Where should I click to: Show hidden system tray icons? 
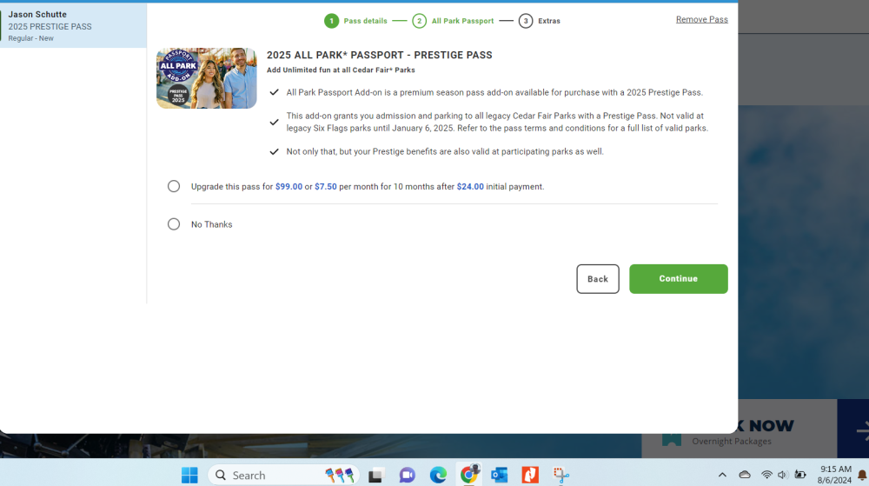722,475
